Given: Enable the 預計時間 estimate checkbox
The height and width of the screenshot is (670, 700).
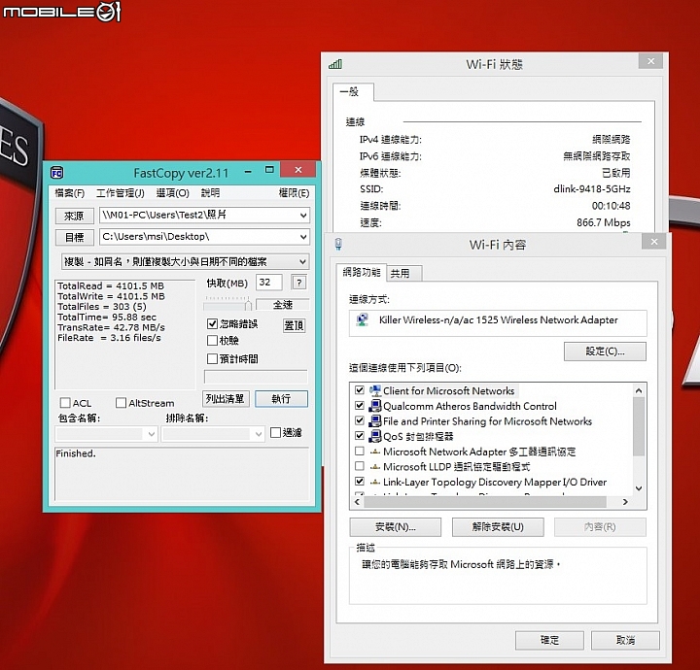Looking at the screenshot, I should point(213,358).
